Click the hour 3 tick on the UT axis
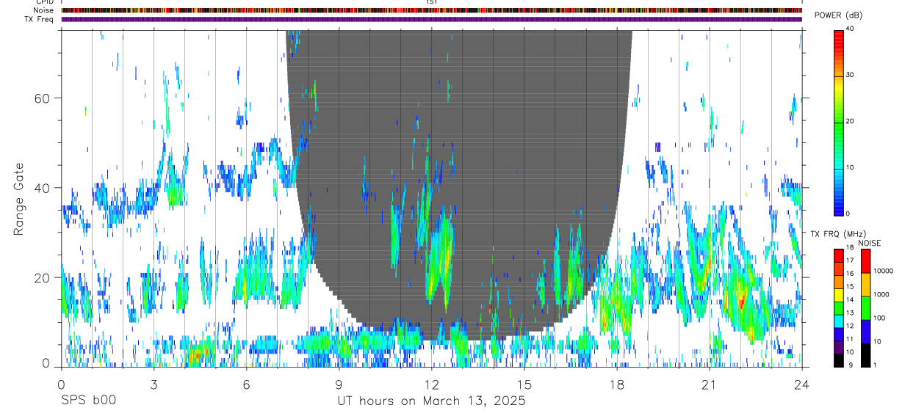This screenshot has height=416, width=902. [x=154, y=384]
